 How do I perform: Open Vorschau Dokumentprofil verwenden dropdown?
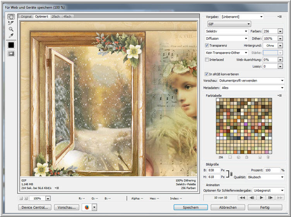[251, 80]
